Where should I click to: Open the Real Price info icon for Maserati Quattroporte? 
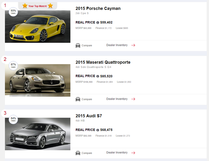(x=98, y=76)
